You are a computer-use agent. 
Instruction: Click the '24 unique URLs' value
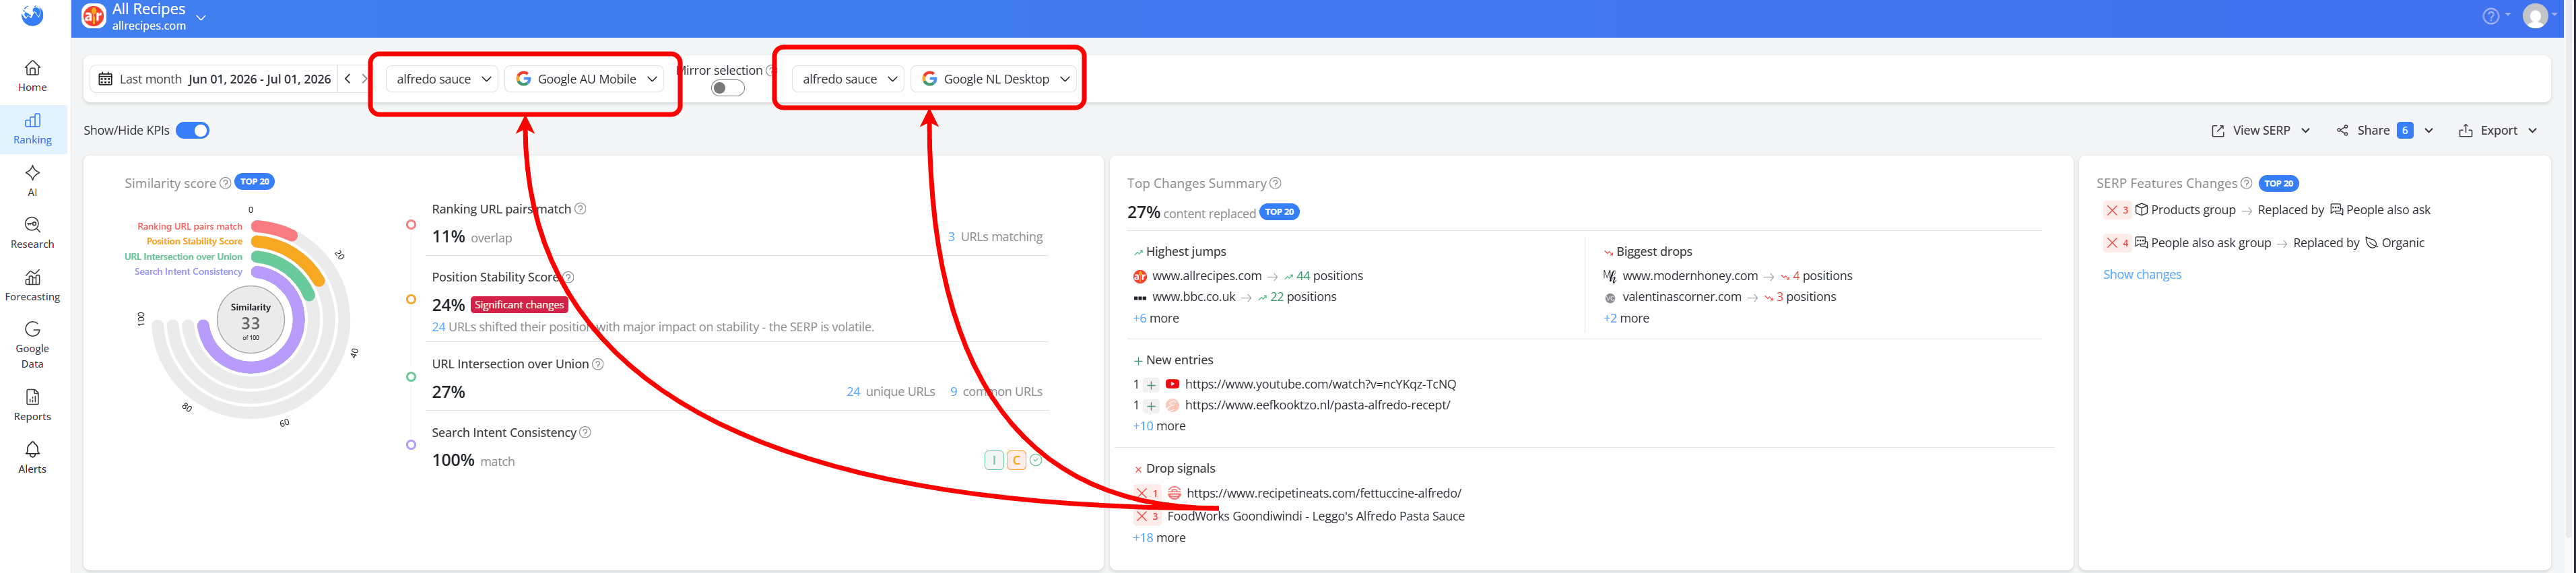click(890, 392)
